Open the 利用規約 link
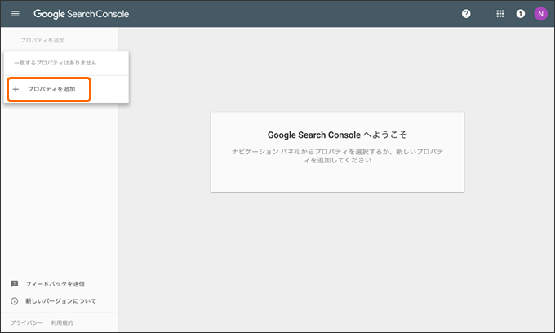This screenshot has width=555, height=333. click(x=62, y=322)
